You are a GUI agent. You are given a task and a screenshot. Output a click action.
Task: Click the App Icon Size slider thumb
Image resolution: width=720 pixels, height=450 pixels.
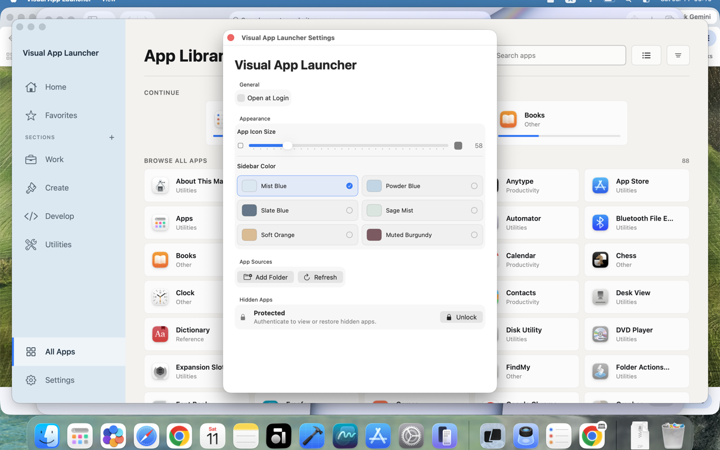coord(287,146)
